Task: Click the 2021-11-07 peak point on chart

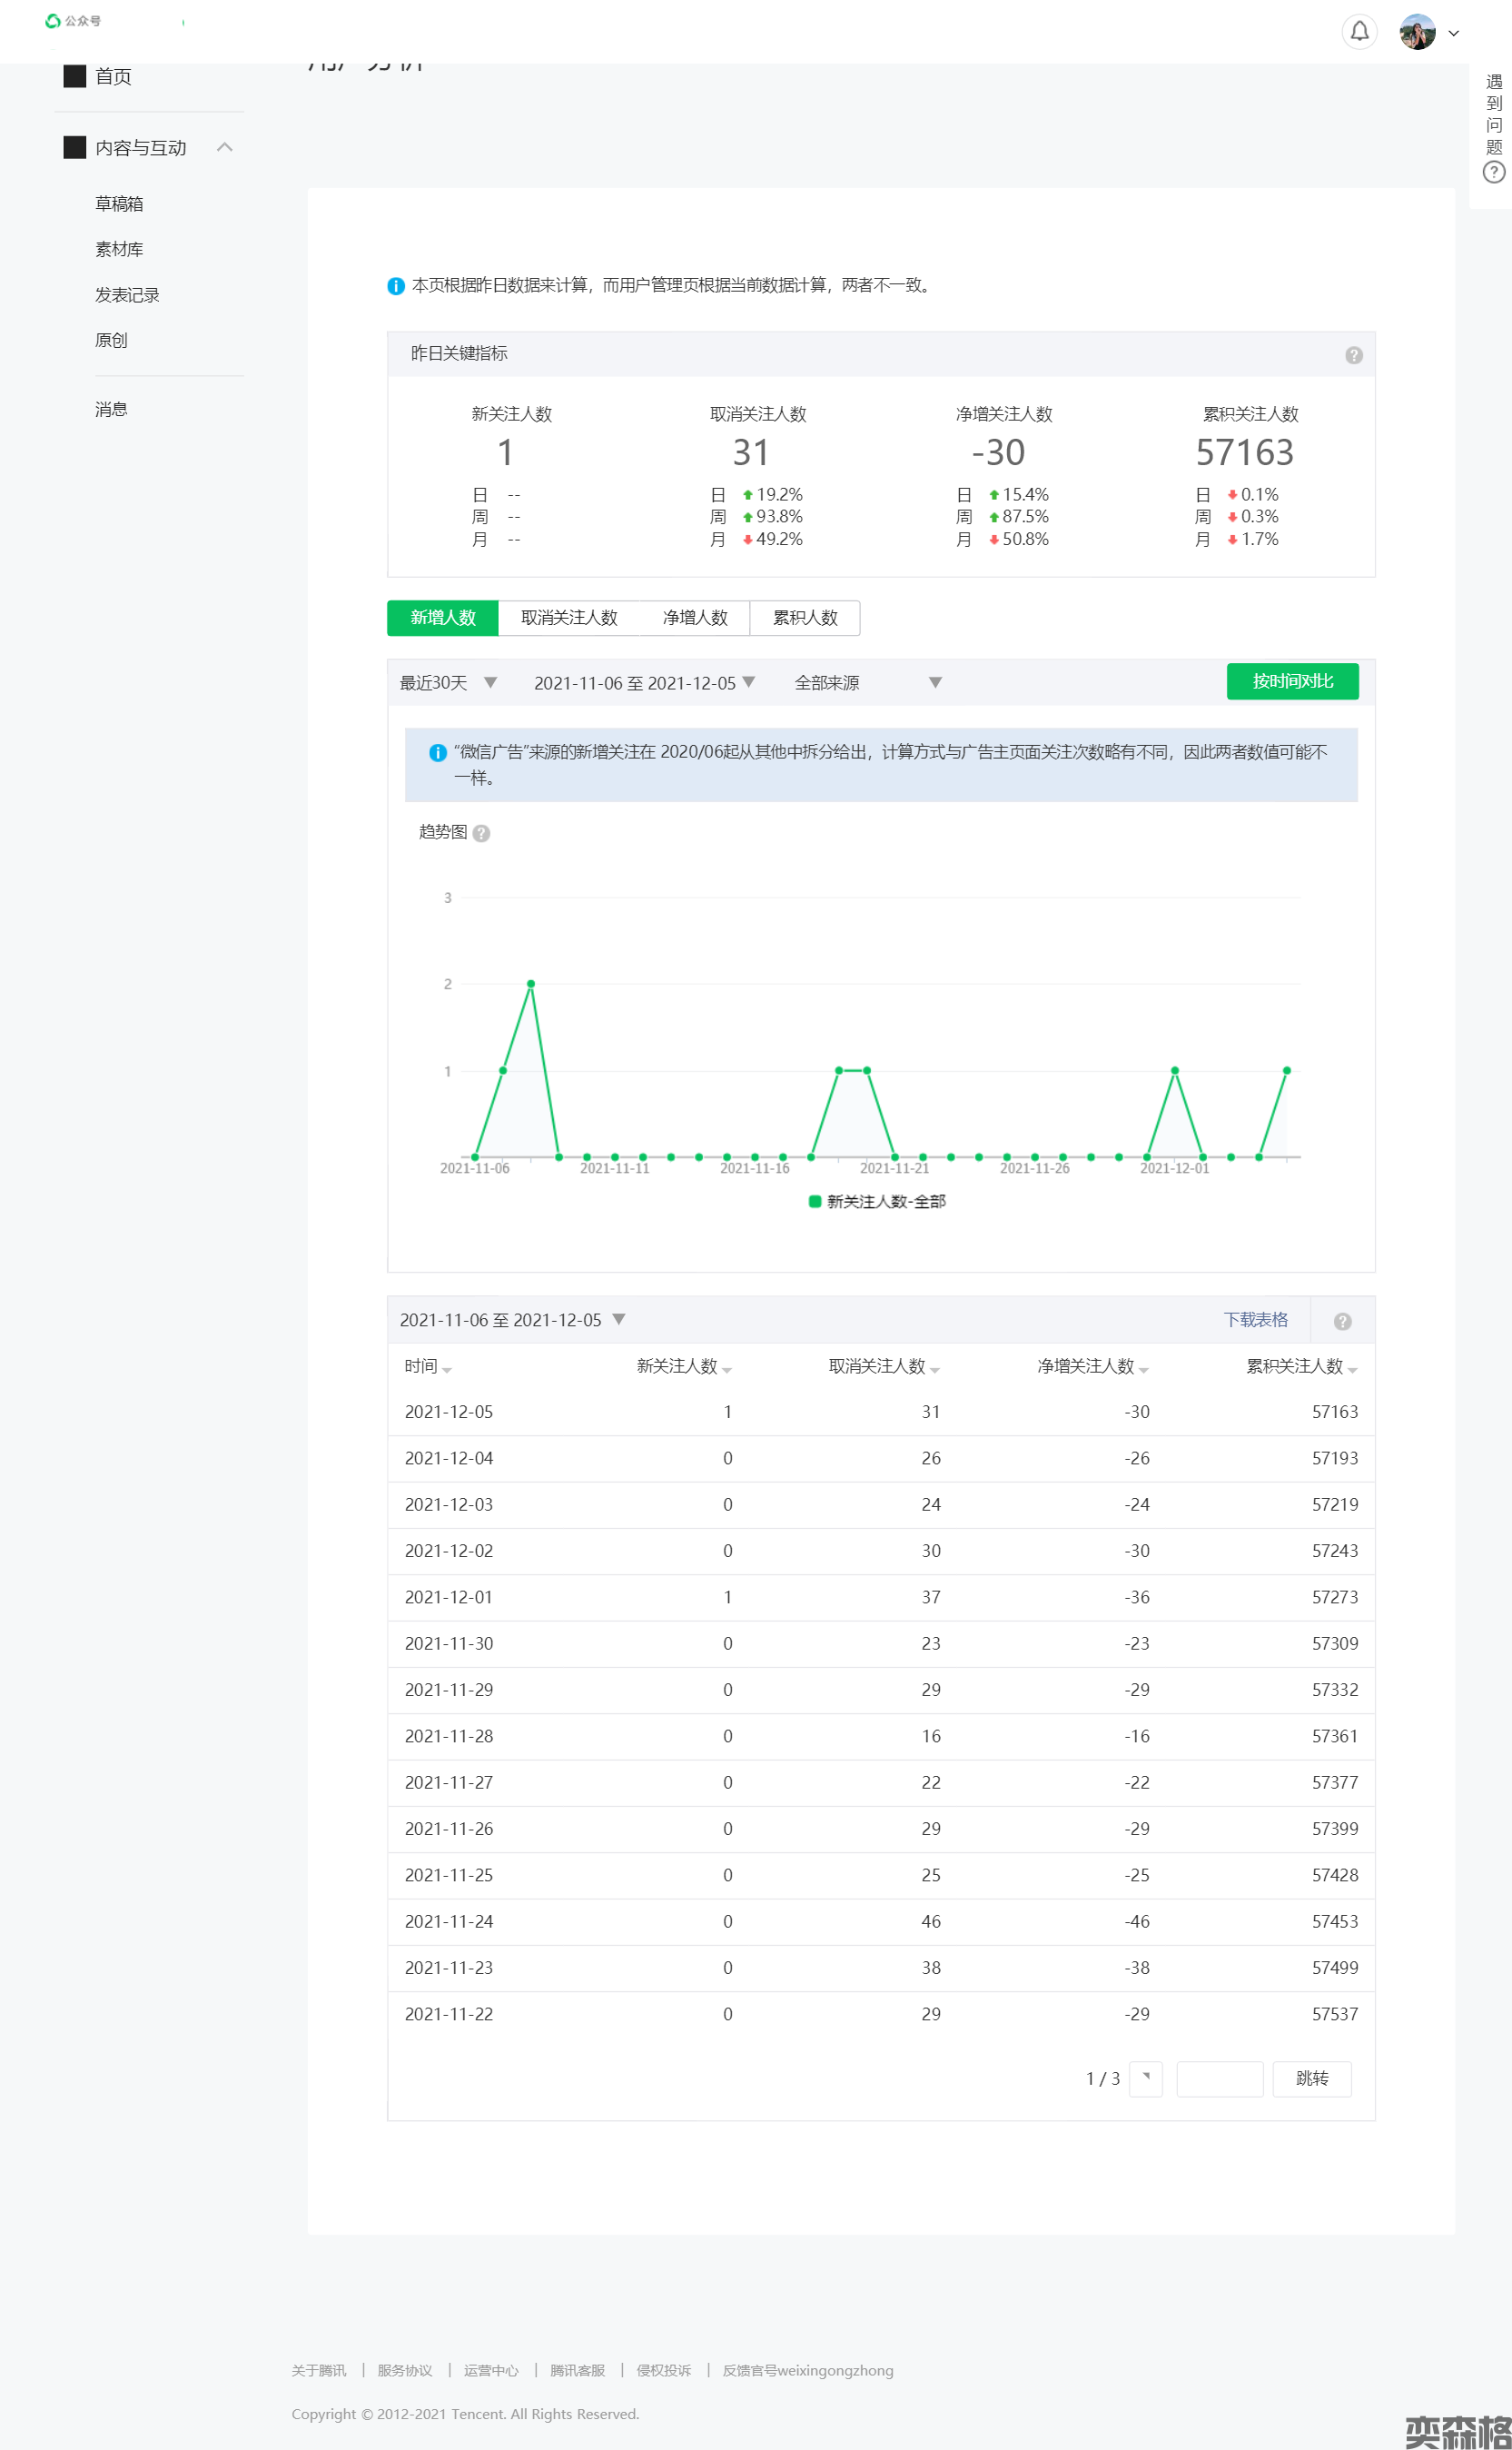Action: [531, 985]
